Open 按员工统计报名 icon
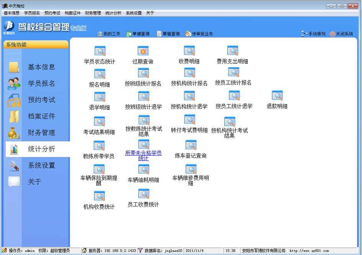The image size is (362, 255). 234,72
